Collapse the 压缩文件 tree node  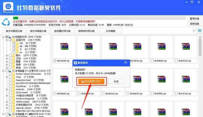point(7,40)
